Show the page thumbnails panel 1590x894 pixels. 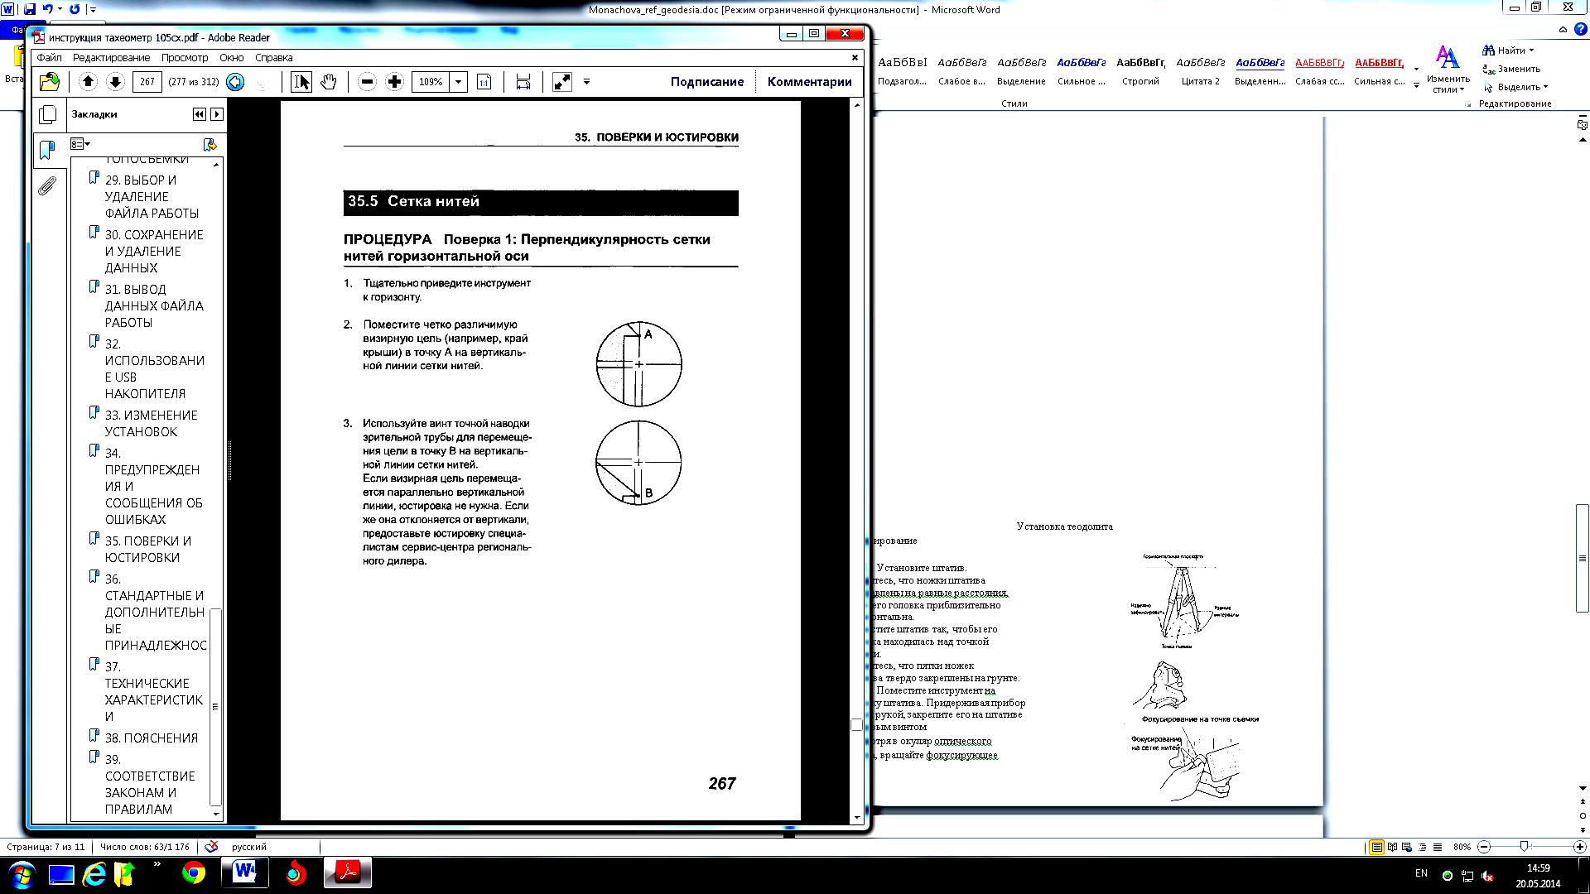pyautogui.click(x=48, y=115)
